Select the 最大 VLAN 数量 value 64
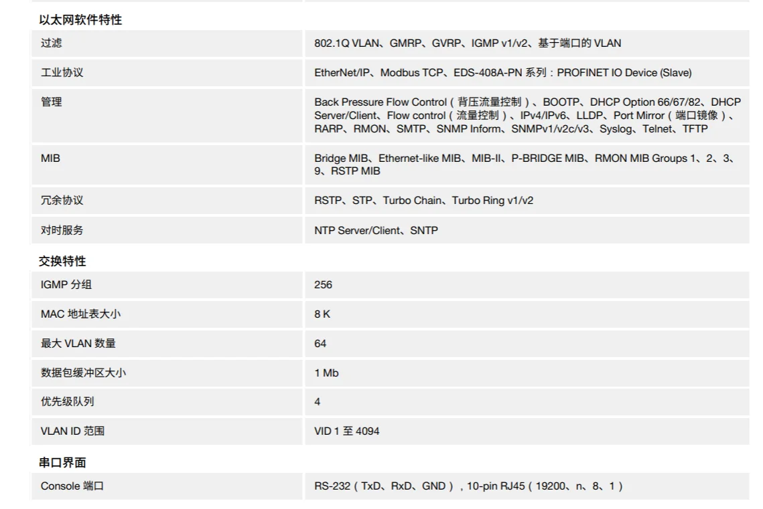The width and height of the screenshot is (763, 509). [x=320, y=343]
